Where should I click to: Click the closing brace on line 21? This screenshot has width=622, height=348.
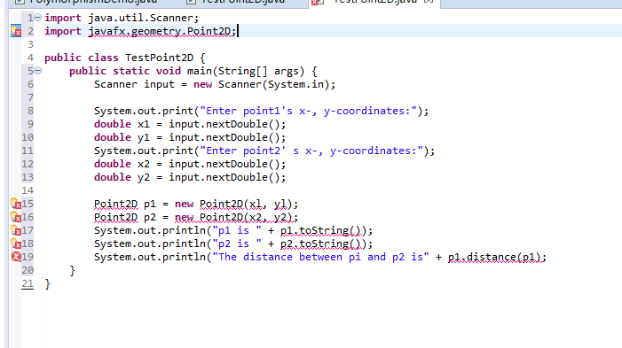[x=48, y=284]
